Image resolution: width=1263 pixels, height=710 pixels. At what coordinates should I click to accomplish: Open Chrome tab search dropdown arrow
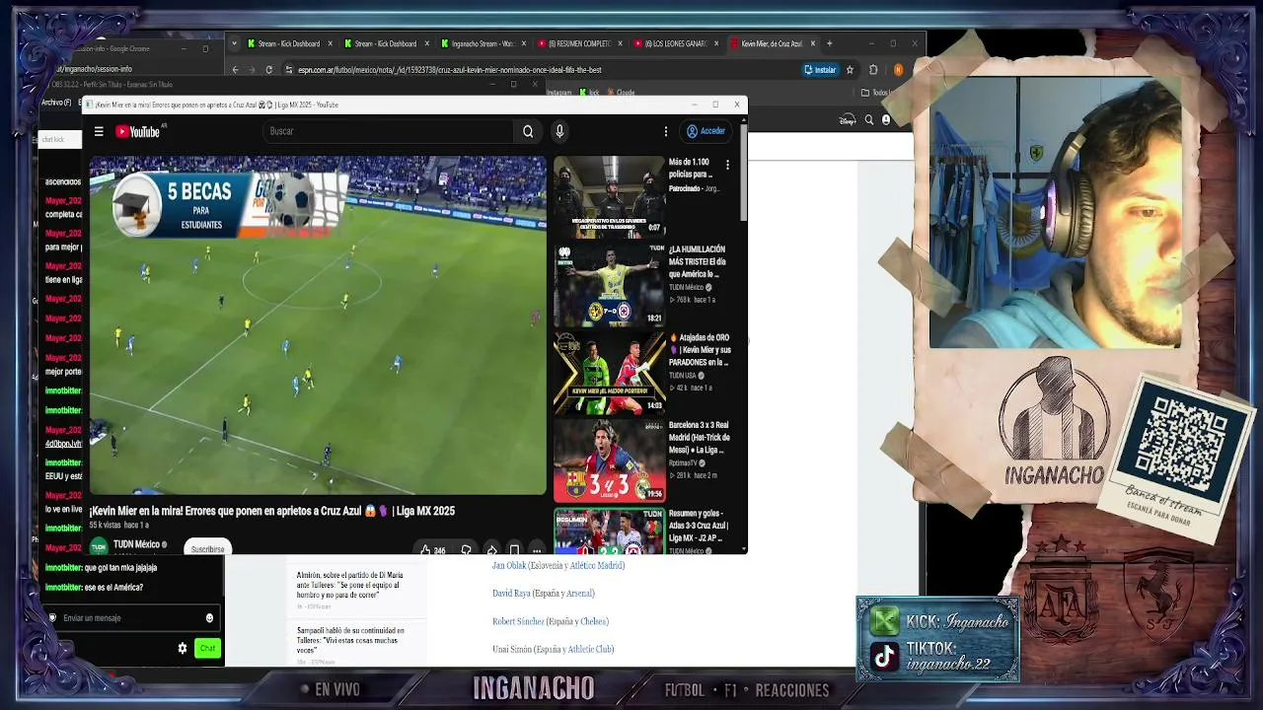click(x=234, y=43)
